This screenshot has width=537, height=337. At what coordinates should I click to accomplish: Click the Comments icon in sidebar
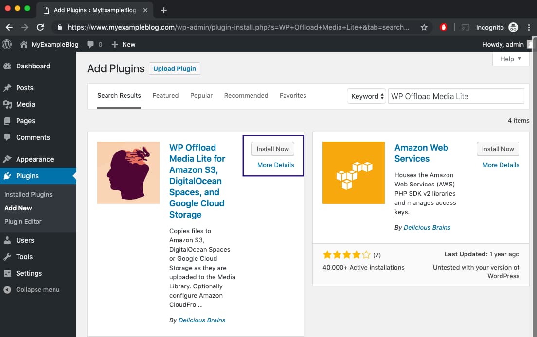point(7,137)
